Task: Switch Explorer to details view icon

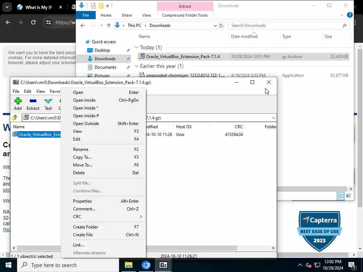Action: click(x=341, y=196)
